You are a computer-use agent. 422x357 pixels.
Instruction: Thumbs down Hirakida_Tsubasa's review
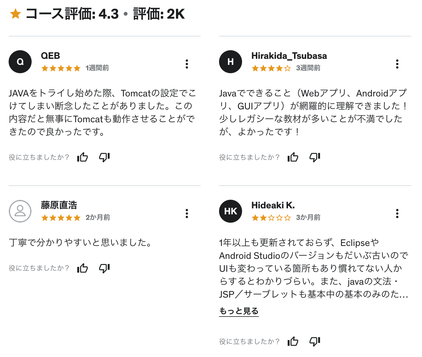(x=315, y=157)
